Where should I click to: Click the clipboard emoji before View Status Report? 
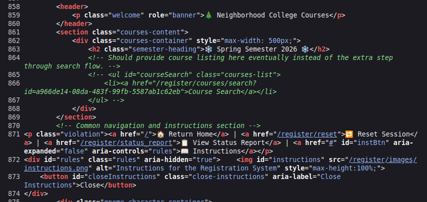pos(184,143)
